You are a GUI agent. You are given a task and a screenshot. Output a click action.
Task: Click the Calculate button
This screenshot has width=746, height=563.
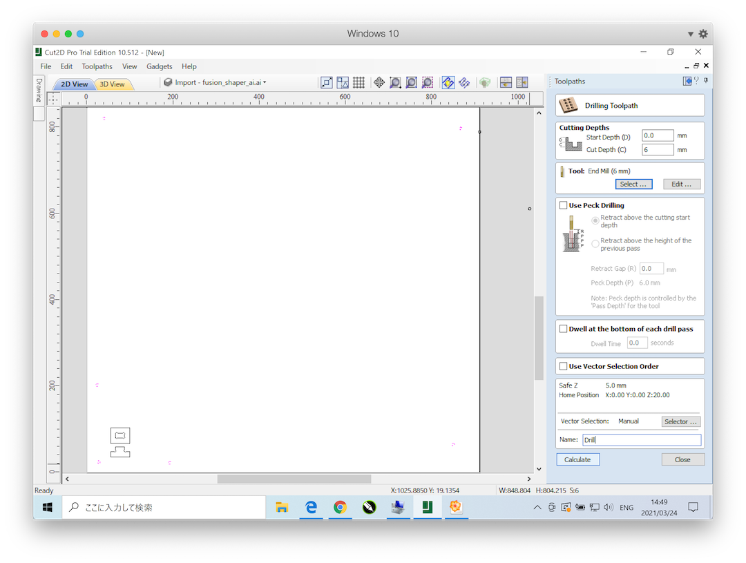(x=577, y=459)
